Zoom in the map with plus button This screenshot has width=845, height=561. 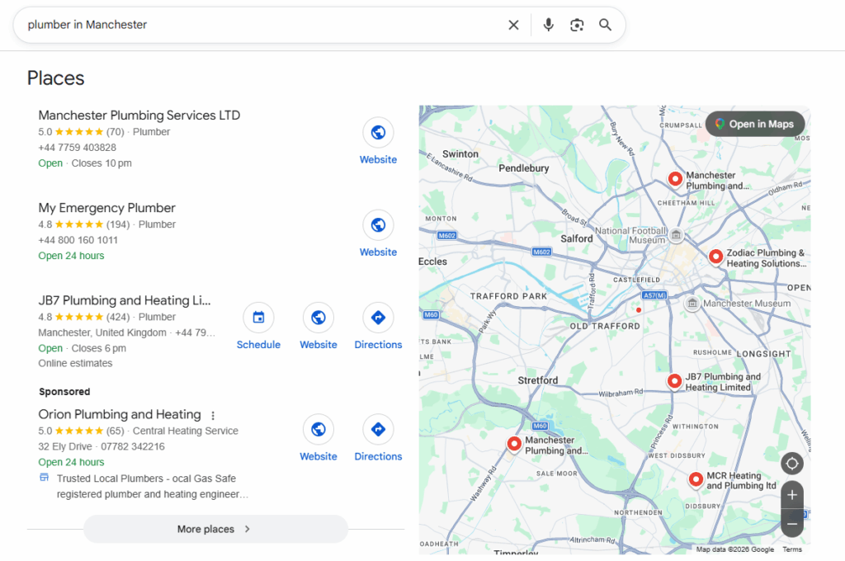(791, 495)
